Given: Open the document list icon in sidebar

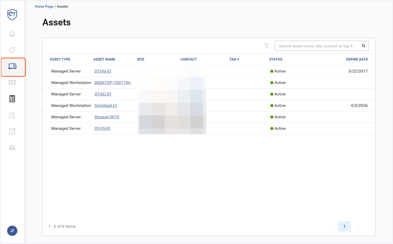Looking at the screenshot, I should click(x=12, y=99).
